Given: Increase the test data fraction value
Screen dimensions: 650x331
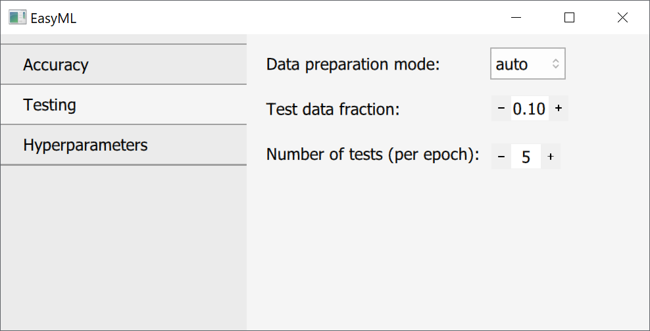Looking at the screenshot, I should tap(559, 109).
